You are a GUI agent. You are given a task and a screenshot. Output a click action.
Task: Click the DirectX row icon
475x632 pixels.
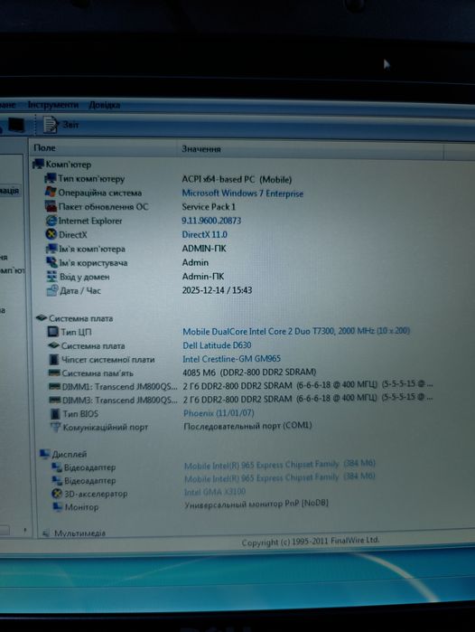tap(51, 234)
